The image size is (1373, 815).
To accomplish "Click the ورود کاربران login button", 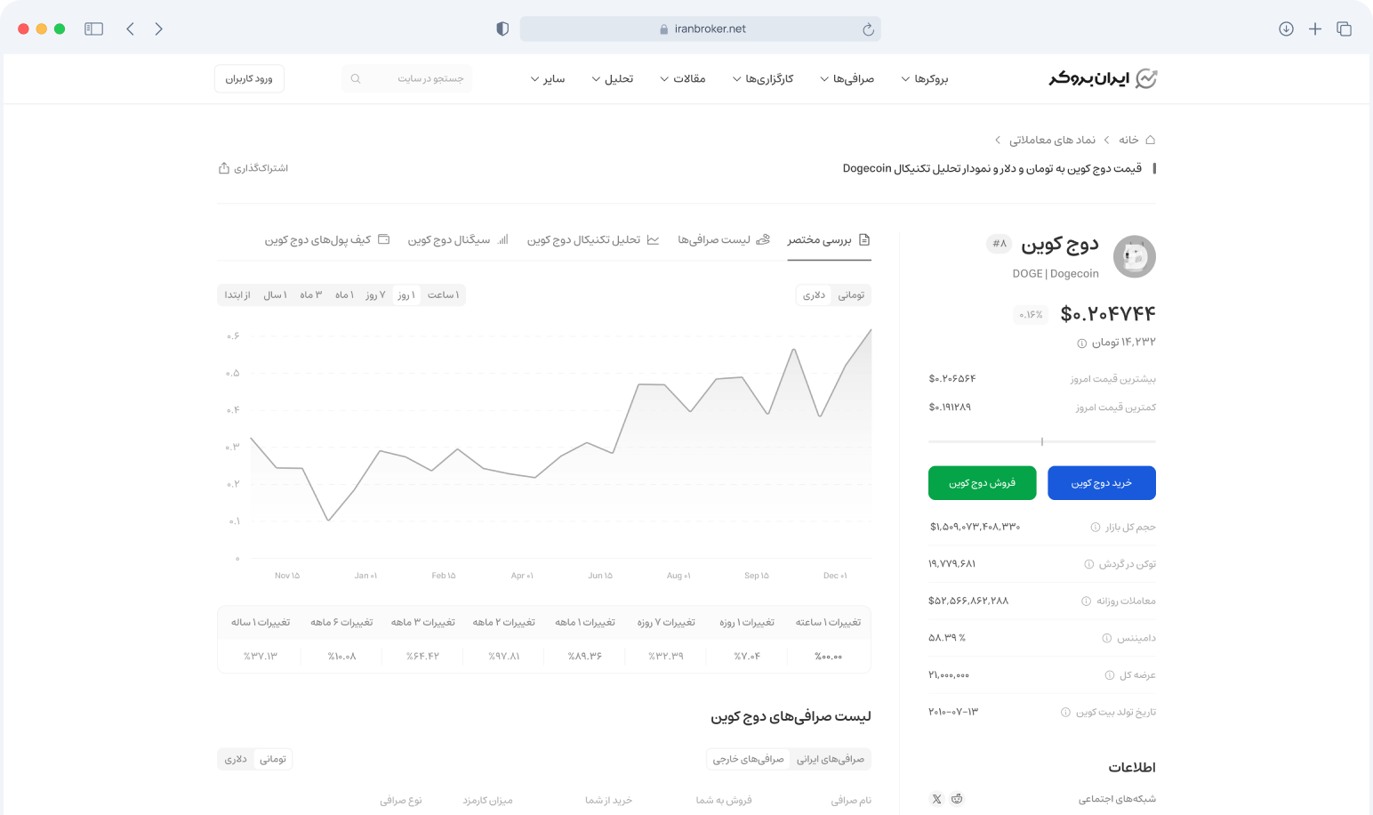I will tap(249, 78).
